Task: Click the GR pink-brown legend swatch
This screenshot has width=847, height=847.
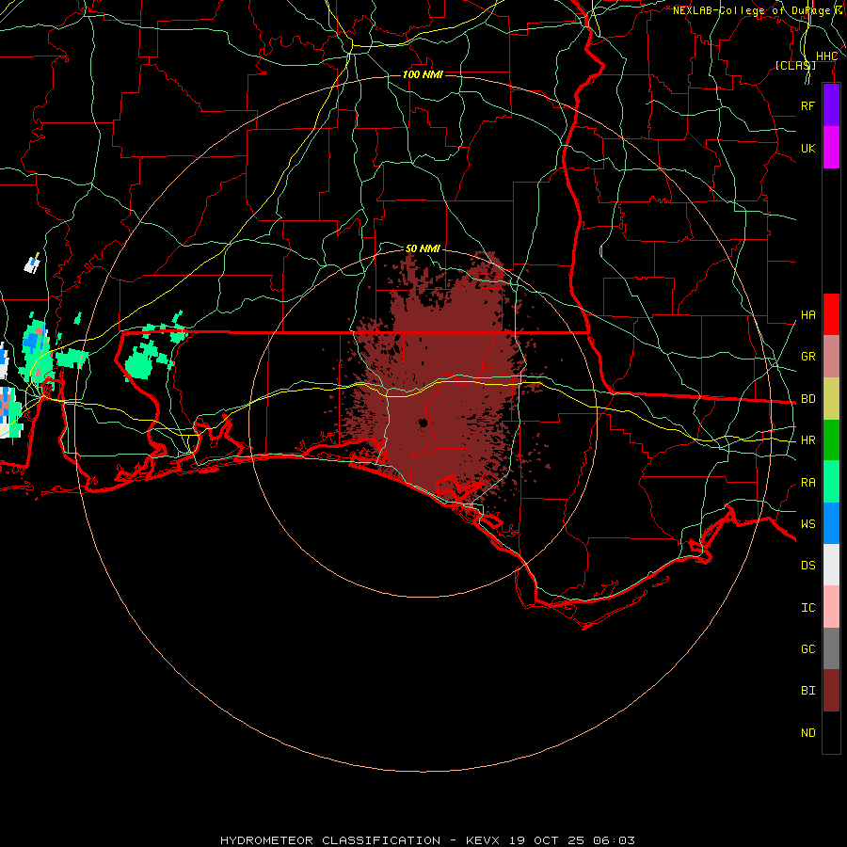Action: (831, 357)
